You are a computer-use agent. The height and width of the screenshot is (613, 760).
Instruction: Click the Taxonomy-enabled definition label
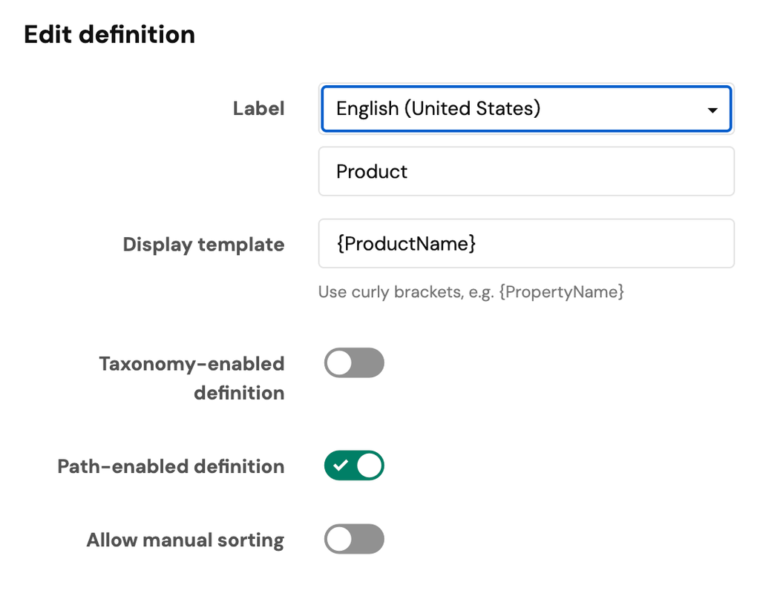pyautogui.click(x=191, y=378)
